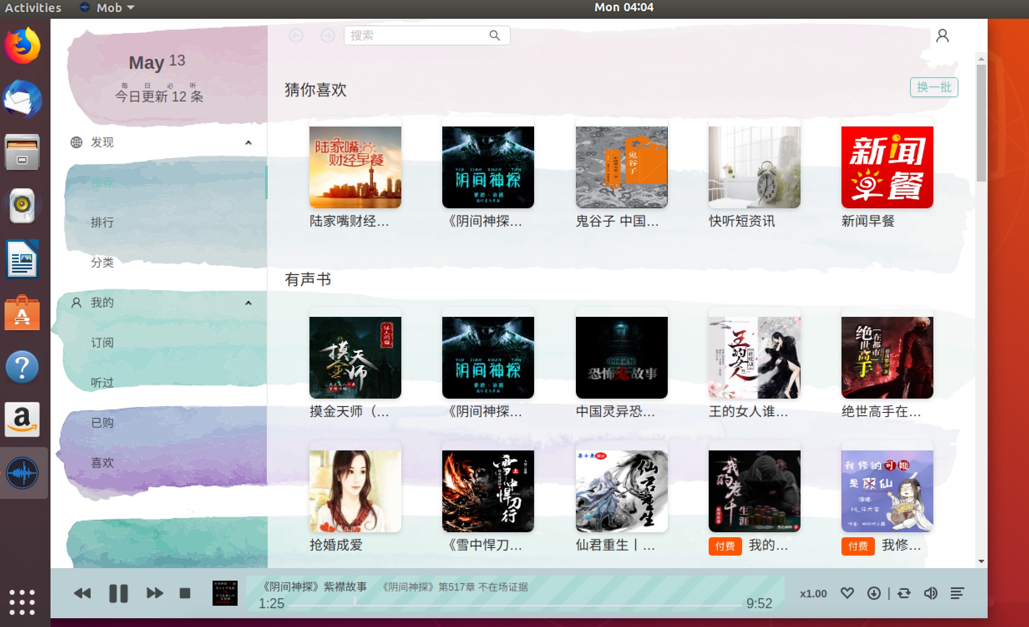Toggle the repeat loop mode
Screen dimensions: 1029x627
(904, 593)
